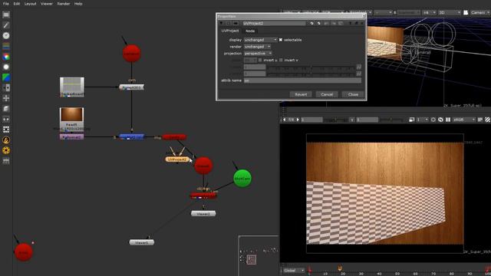491x276 pixels.
Task: Click the viewer refresh icon
Action: tap(440, 120)
